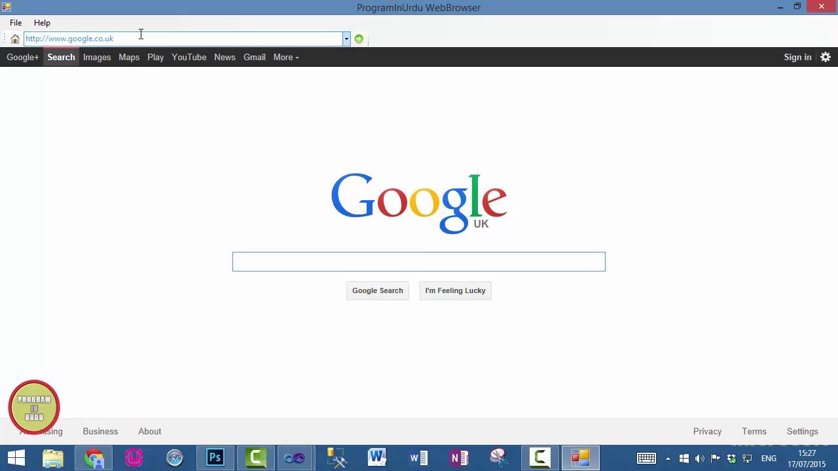Click the I'm Feeling Lucky button

(x=455, y=290)
